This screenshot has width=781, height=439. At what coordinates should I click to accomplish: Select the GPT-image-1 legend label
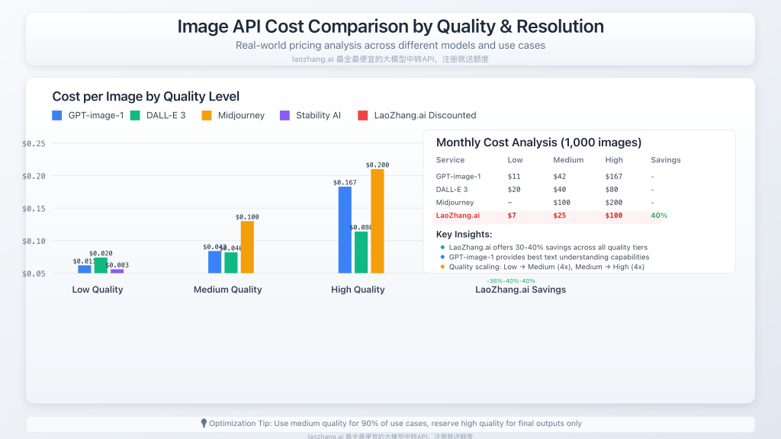[95, 116]
